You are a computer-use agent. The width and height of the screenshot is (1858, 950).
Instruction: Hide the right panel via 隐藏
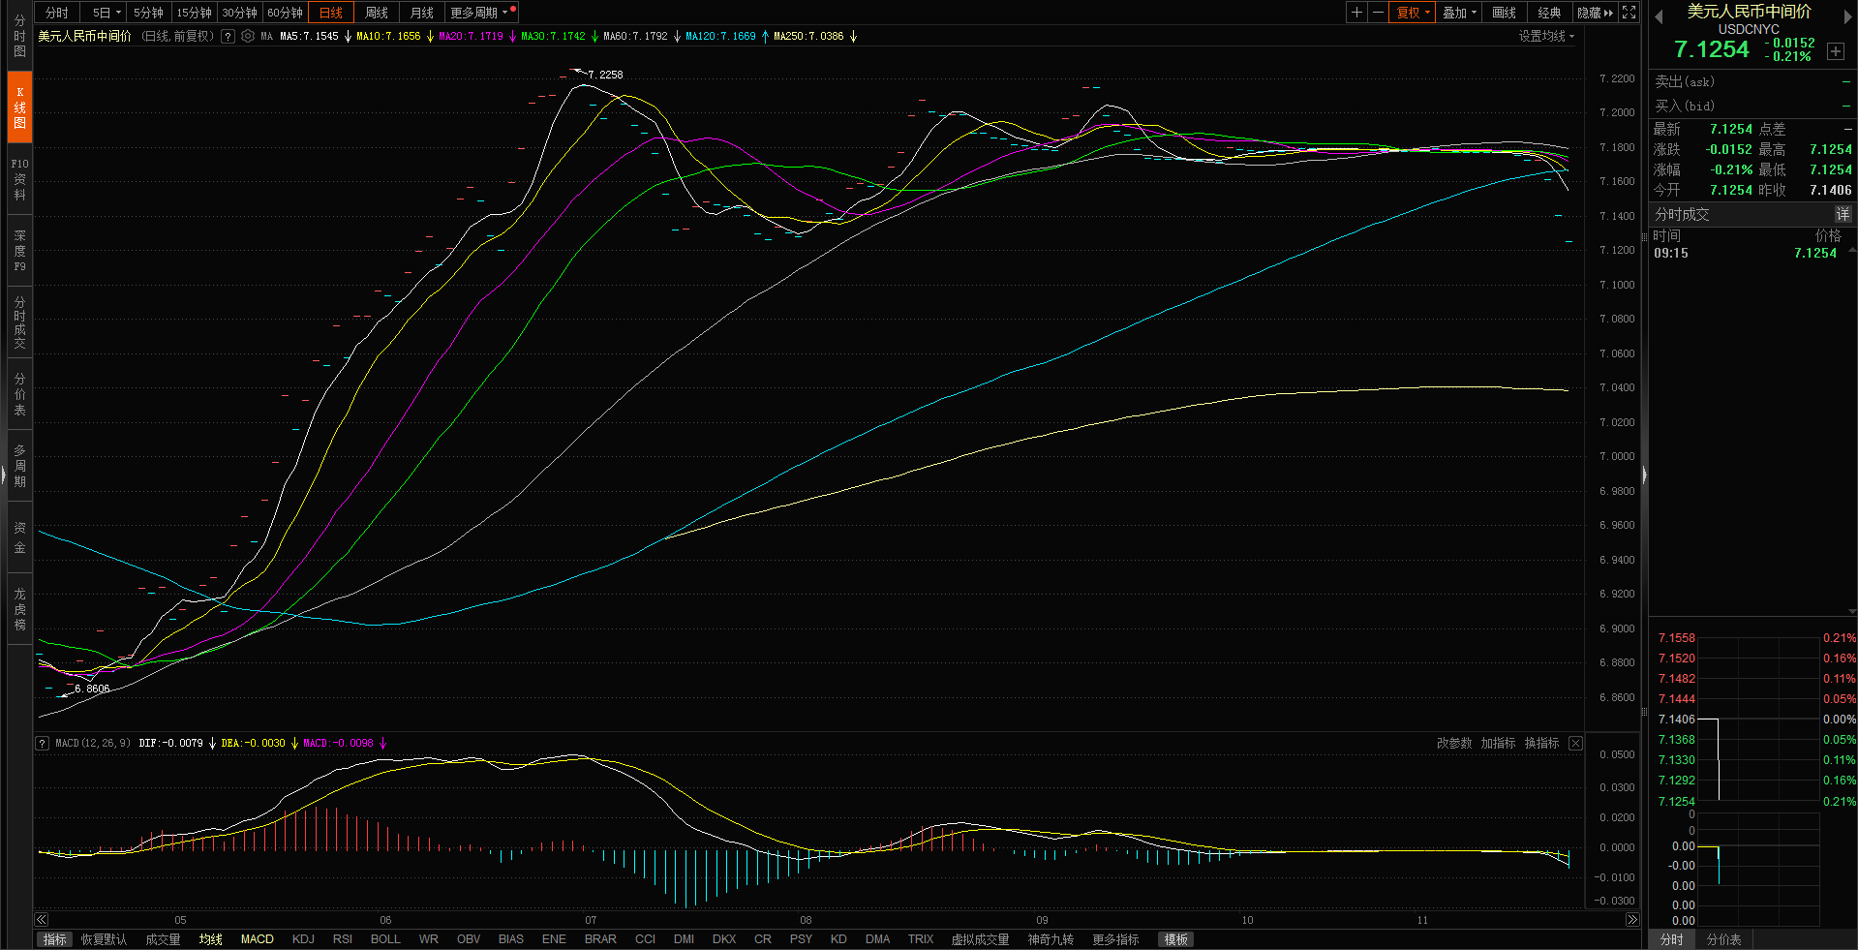(1595, 13)
